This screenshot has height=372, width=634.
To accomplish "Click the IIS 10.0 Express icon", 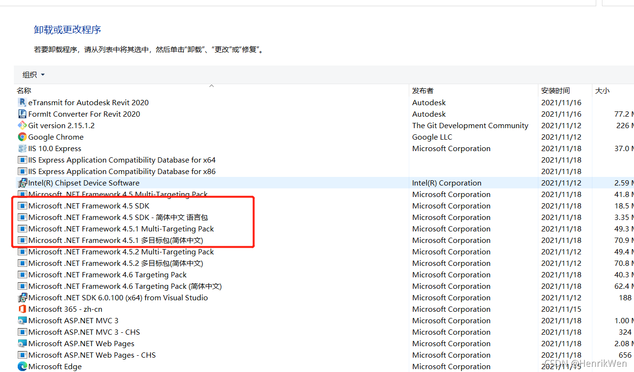I will coord(22,148).
